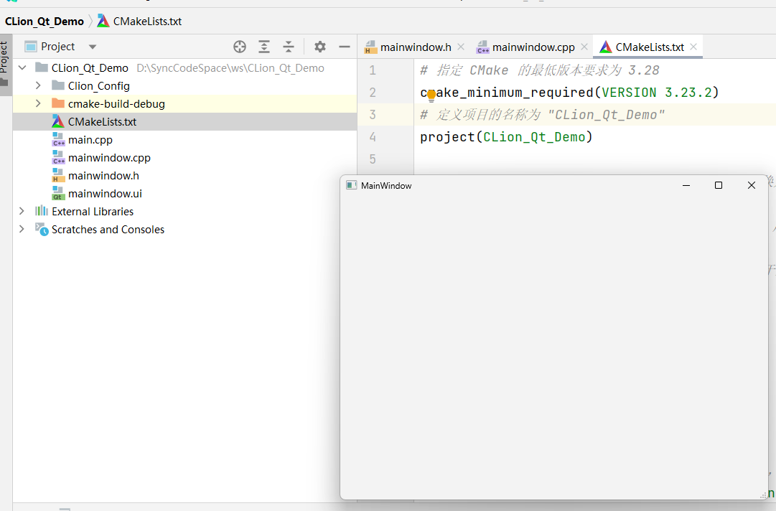Switch to the mainwindow.cpp editor tab
Viewport: 776px width, 511px height.
[x=533, y=47]
